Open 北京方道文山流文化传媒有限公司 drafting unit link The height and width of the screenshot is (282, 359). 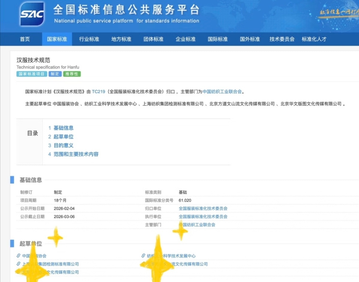(x=177, y=264)
